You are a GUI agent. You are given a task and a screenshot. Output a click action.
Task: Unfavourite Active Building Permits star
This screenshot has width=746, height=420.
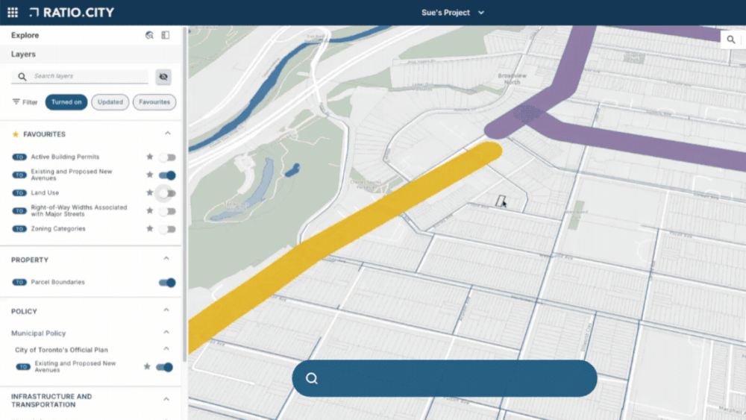(x=149, y=157)
